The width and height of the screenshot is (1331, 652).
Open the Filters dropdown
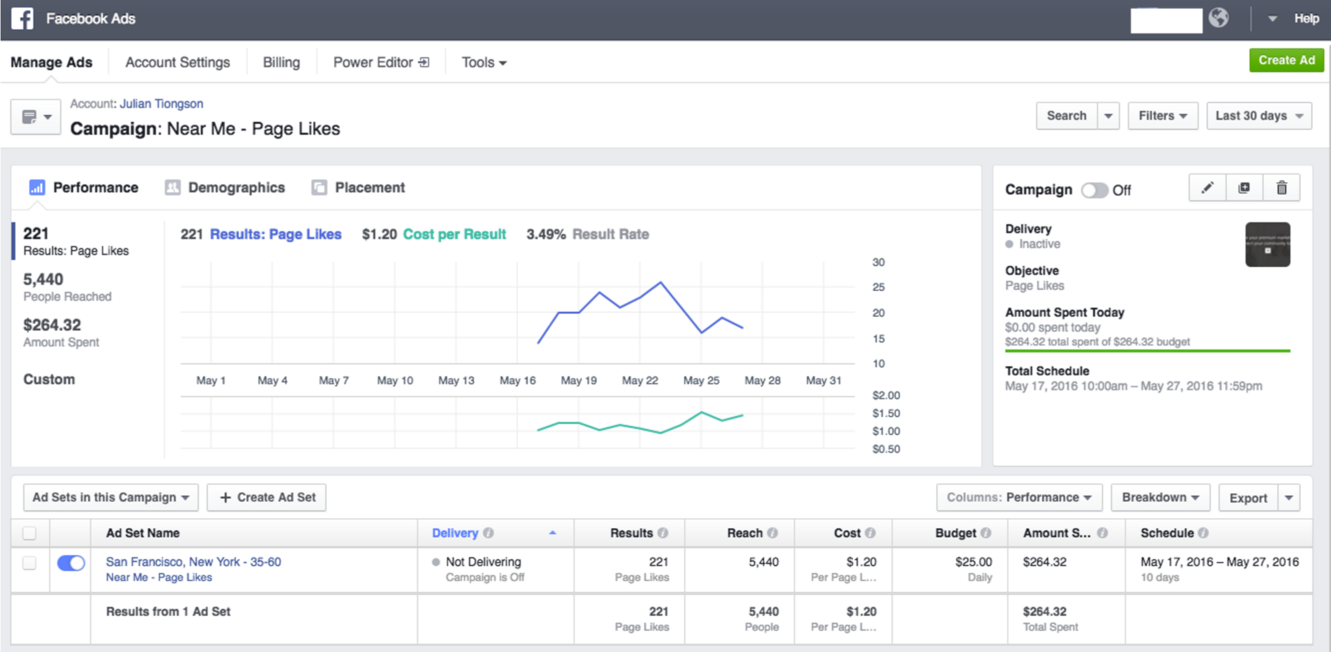pyautogui.click(x=1162, y=116)
